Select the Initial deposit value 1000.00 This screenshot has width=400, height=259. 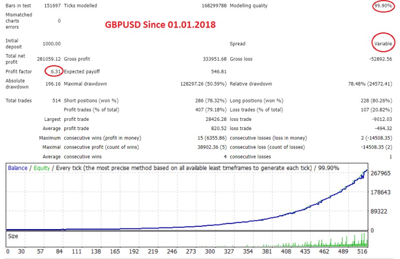coord(52,44)
